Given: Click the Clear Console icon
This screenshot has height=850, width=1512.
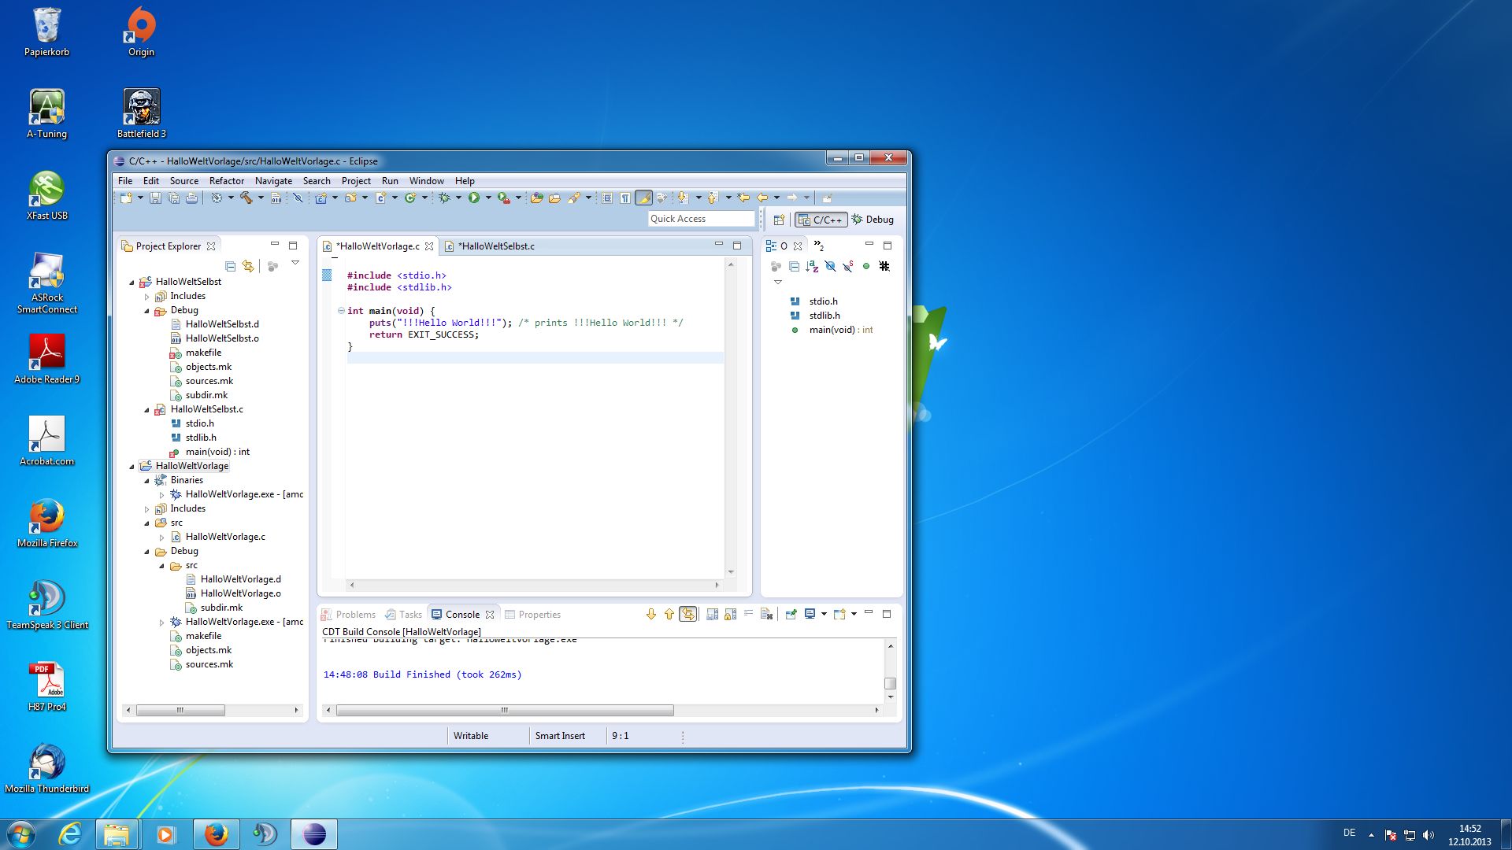Looking at the screenshot, I should pyautogui.click(x=766, y=615).
